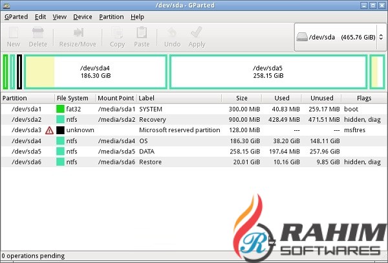Click the /media/sda6 mount point cell
The width and height of the screenshot is (388, 263).
117,162
